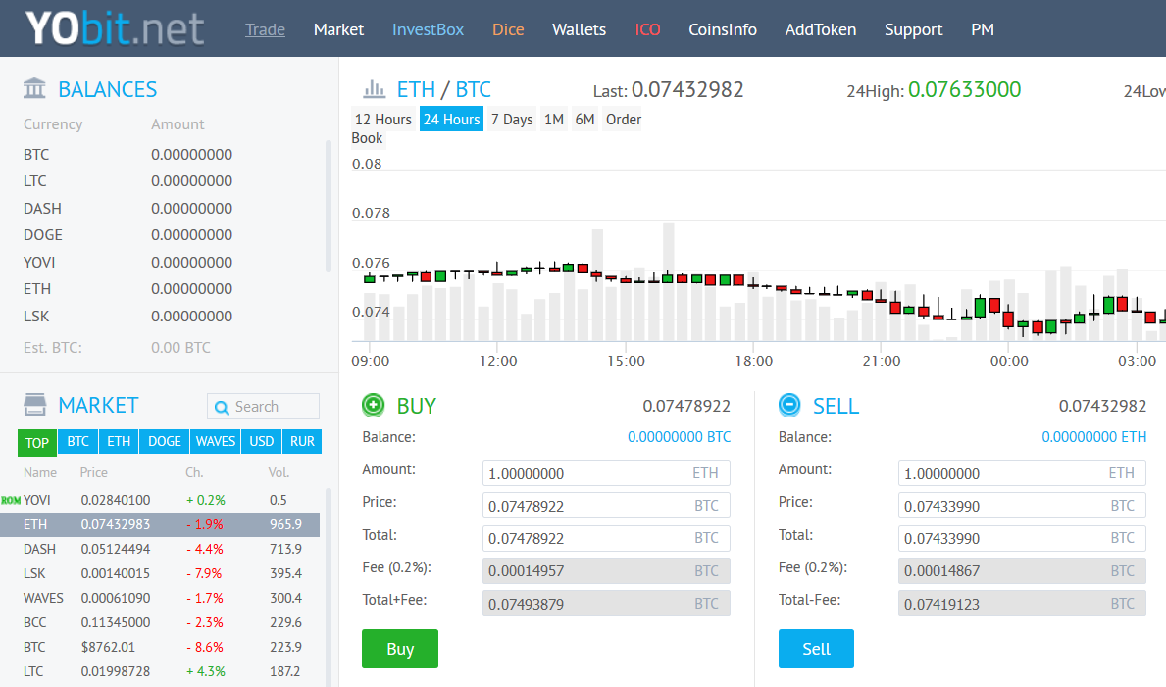Click the BTC balance link in Buy panel

pyautogui.click(x=679, y=437)
